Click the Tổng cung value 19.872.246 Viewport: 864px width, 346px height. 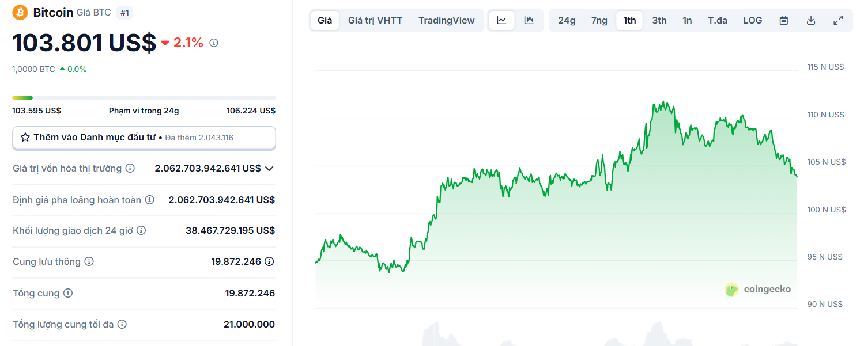pyautogui.click(x=250, y=293)
